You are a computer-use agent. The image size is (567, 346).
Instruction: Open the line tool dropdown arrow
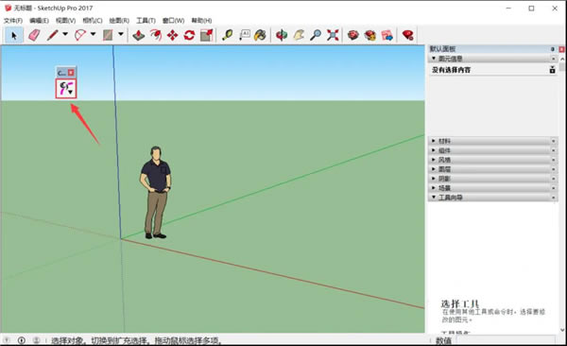65,34
